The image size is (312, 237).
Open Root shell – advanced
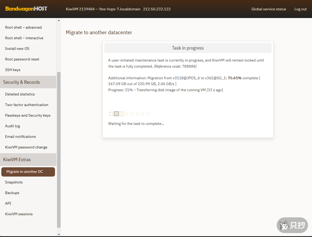[23, 27]
